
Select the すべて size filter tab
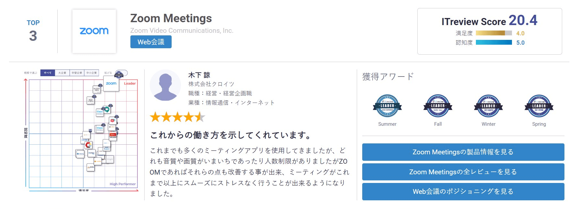click(48, 73)
